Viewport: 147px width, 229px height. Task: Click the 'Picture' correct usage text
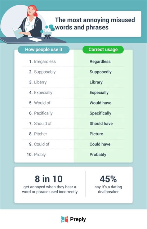click(x=96, y=134)
